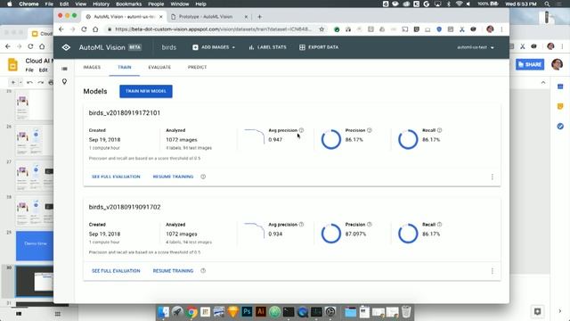Open more options menu for birds_v20180919172101
The image size is (570, 321).
point(493,177)
